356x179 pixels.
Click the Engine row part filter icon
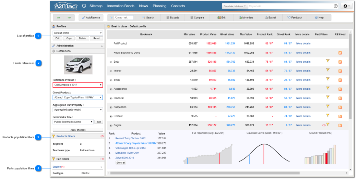click(x=328, y=124)
